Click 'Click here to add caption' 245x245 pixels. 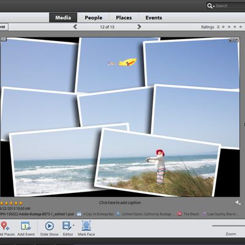click(120, 203)
